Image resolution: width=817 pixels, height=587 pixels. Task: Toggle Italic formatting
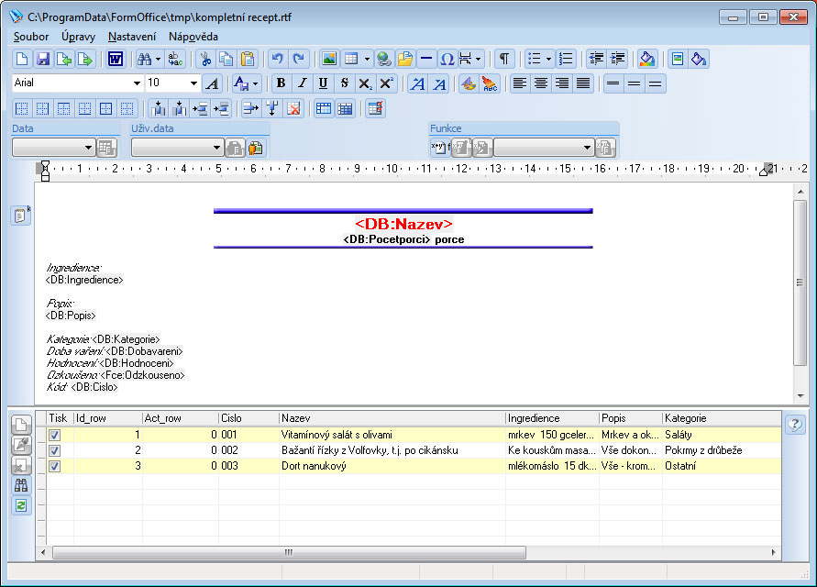click(303, 83)
